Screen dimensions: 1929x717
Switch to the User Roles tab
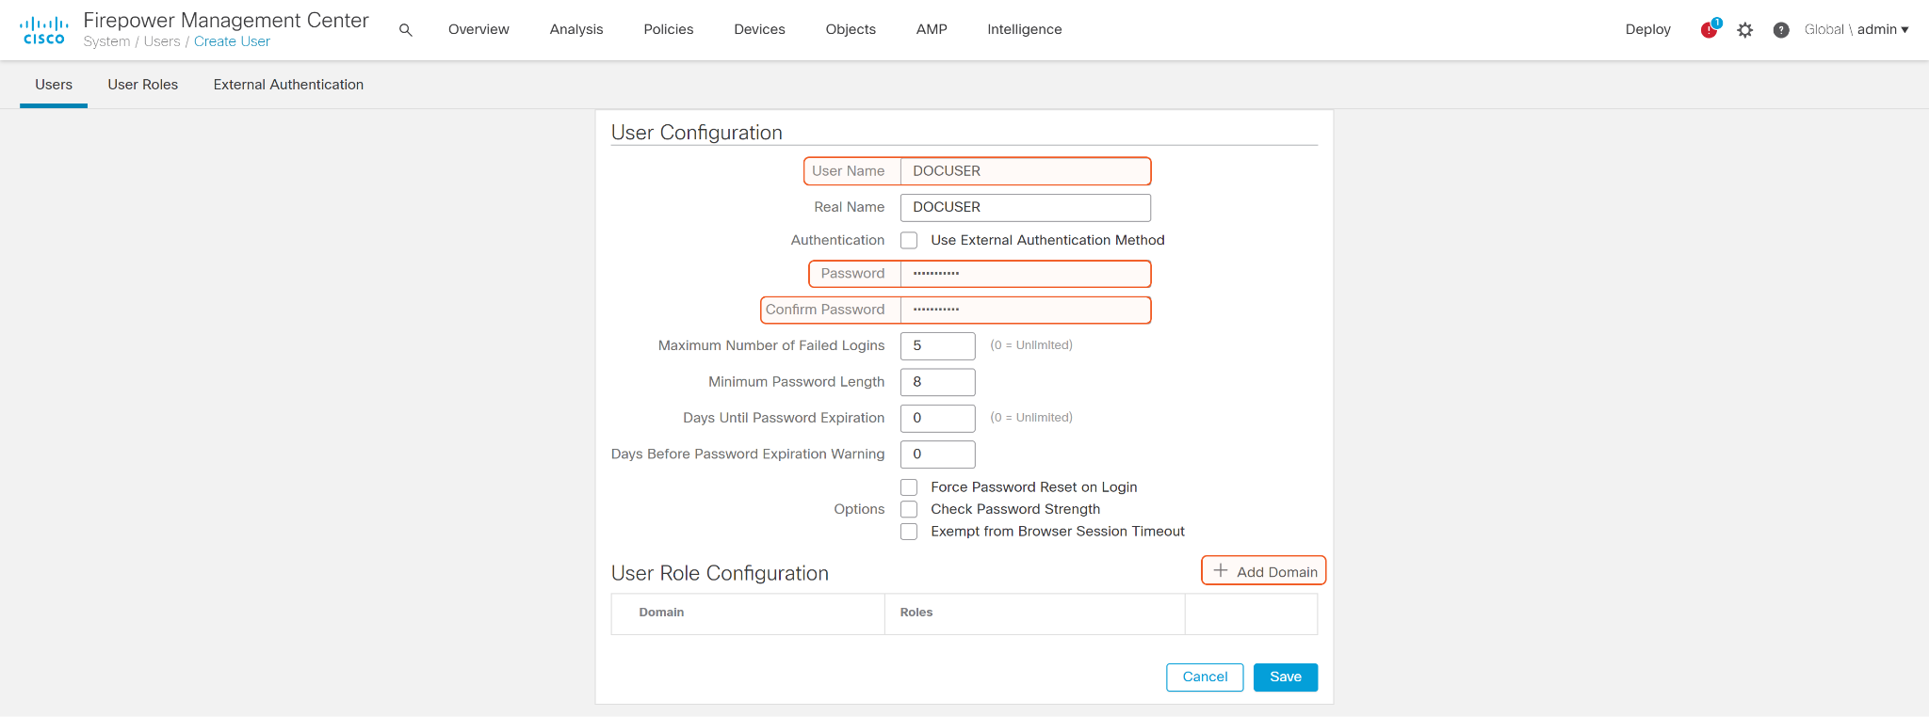coord(142,85)
